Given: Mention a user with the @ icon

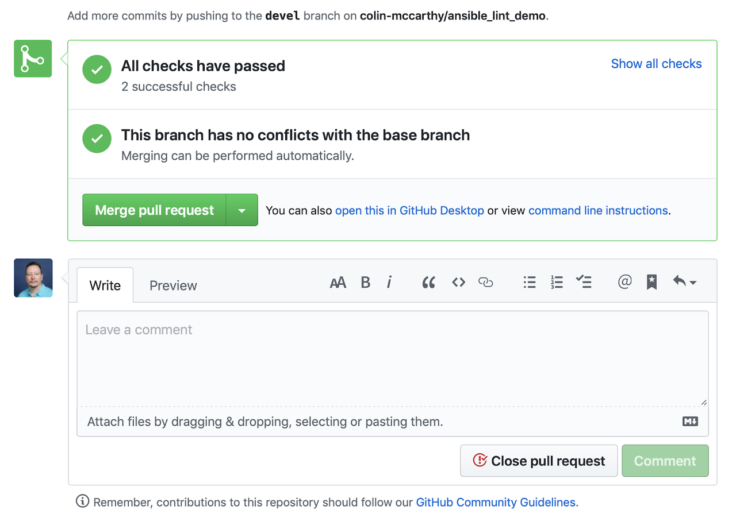Looking at the screenshot, I should pos(624,282).
